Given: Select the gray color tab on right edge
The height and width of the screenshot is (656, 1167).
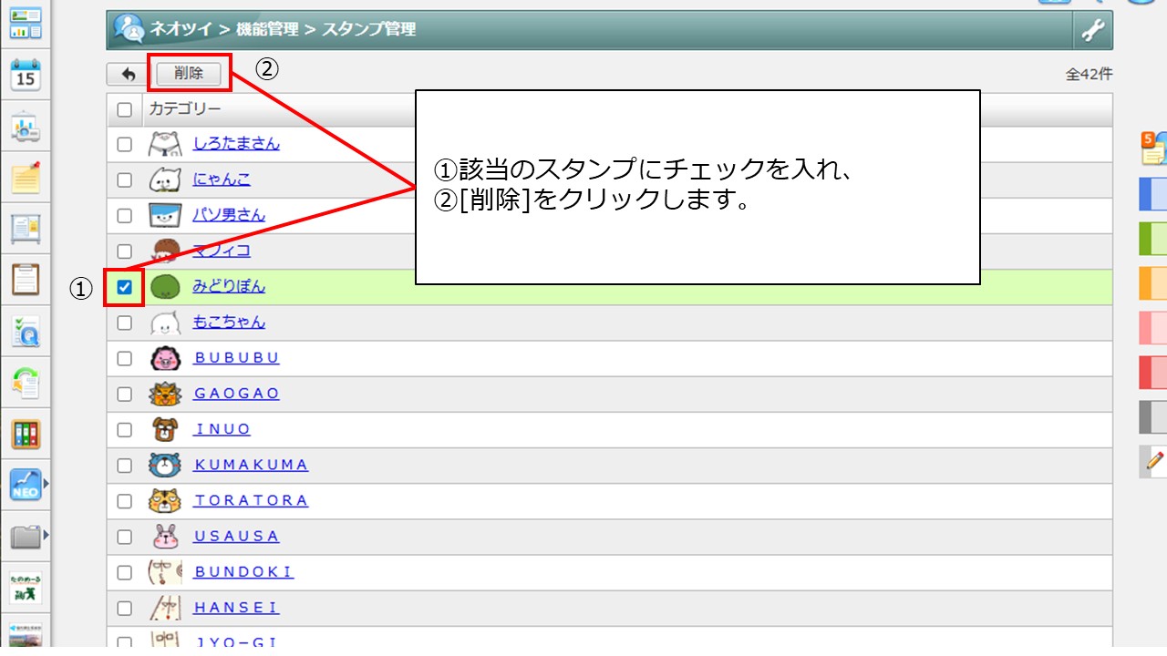Looking at the screenshot, I should coord(1153,416).
